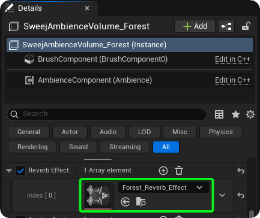Click the SweejAmbienceVolume_Forest actor name field

point(86,26)
